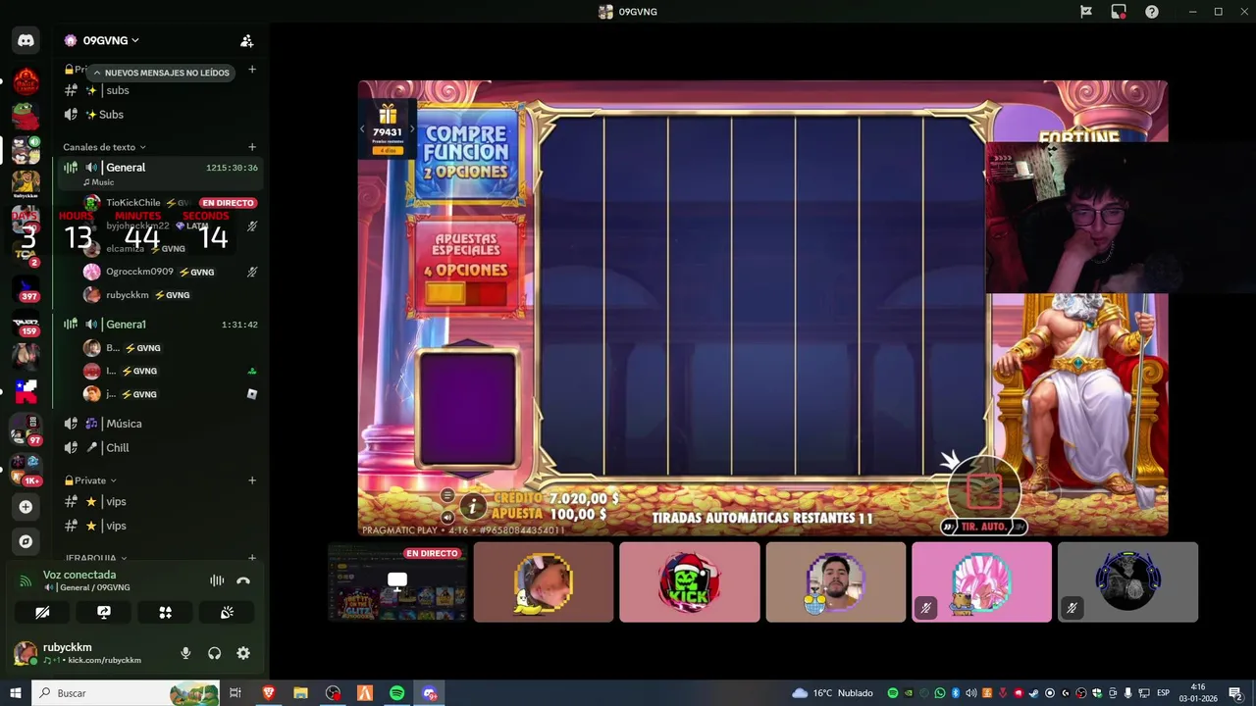Open the green frog server icon
Screen dimensions: 1256x706
coord(26,117)
